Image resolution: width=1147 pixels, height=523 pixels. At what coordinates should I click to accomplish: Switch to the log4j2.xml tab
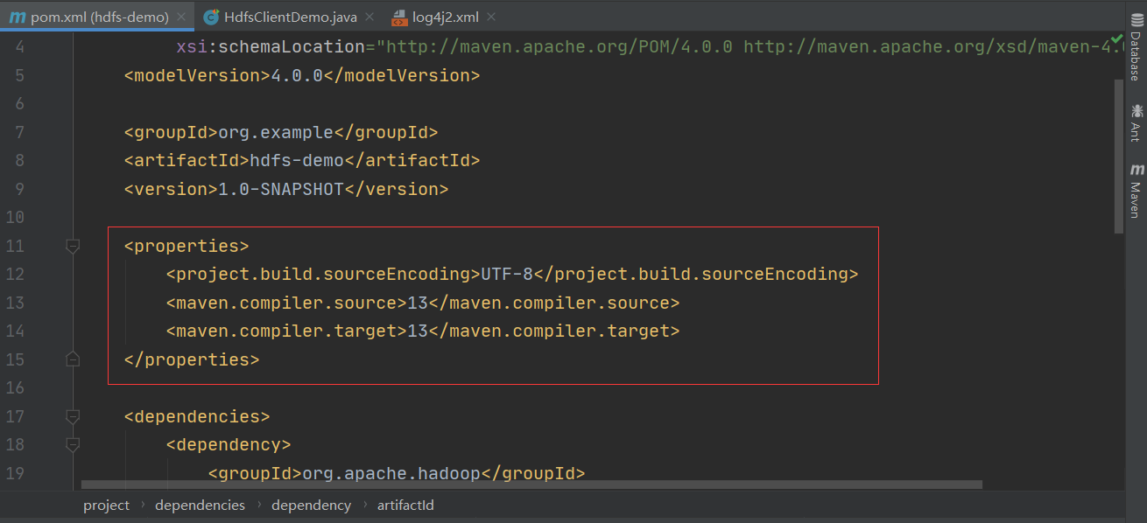(x=447, y=17)
